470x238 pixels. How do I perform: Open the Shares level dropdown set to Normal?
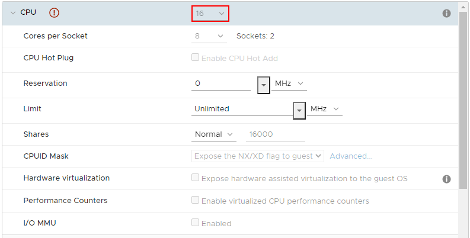pyautogui.click(x=214, y=134)
